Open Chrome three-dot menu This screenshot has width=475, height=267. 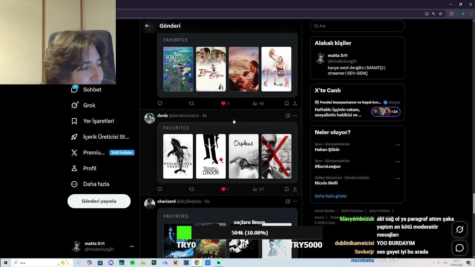pyautogui.click(x=470, y=14)
